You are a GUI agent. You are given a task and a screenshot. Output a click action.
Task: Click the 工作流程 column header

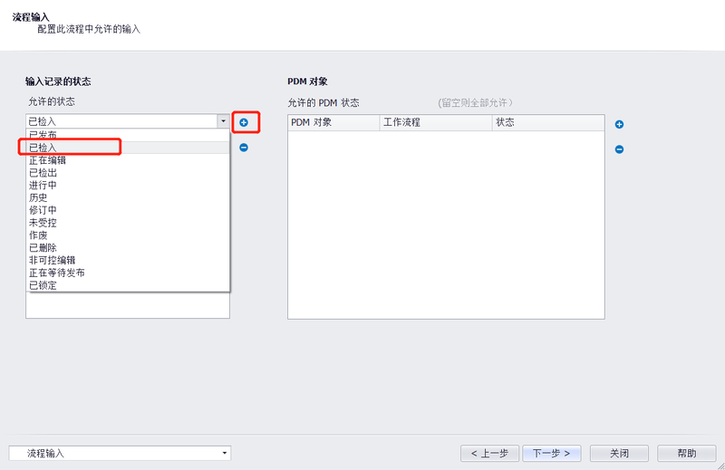[436, 122]
